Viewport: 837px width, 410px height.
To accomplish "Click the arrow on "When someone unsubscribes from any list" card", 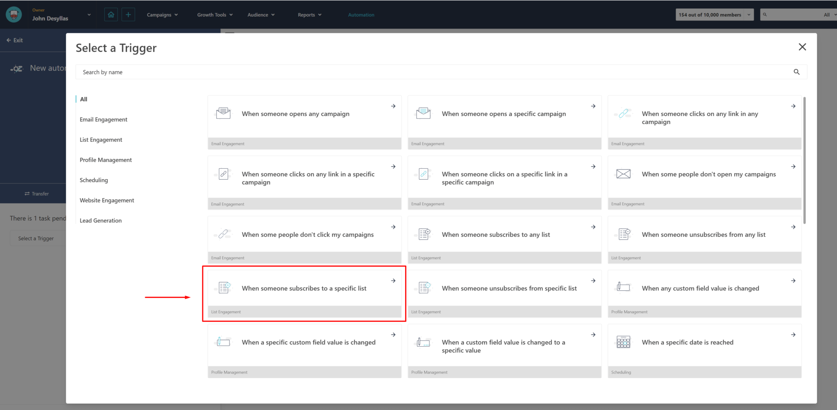I will click(x=793, y=227).
